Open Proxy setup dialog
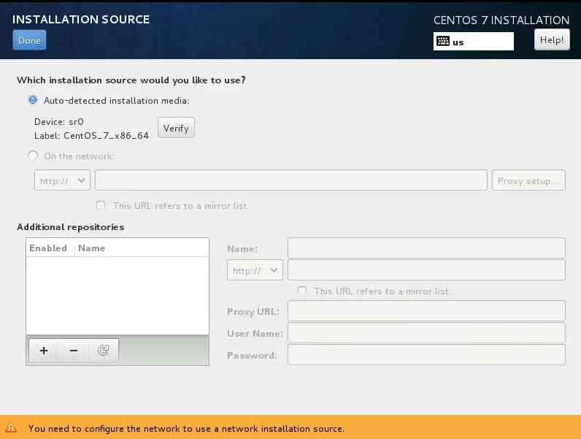The width and height of the screenshot is (581, 439). tap(528, 180)
